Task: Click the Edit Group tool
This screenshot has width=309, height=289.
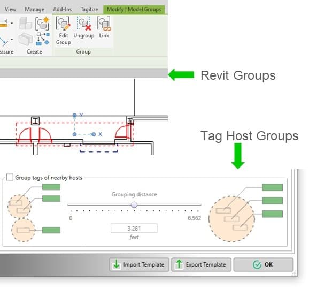Action: tap(63, 31)
